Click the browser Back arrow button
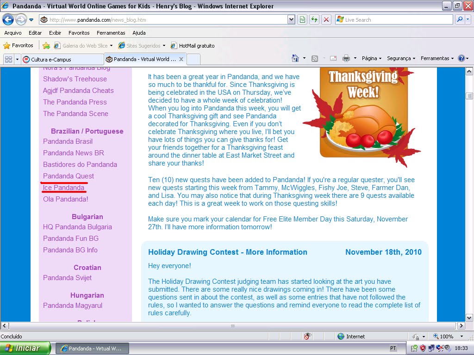The width and height of the screenshot is (474, 355). click(8, 20)
